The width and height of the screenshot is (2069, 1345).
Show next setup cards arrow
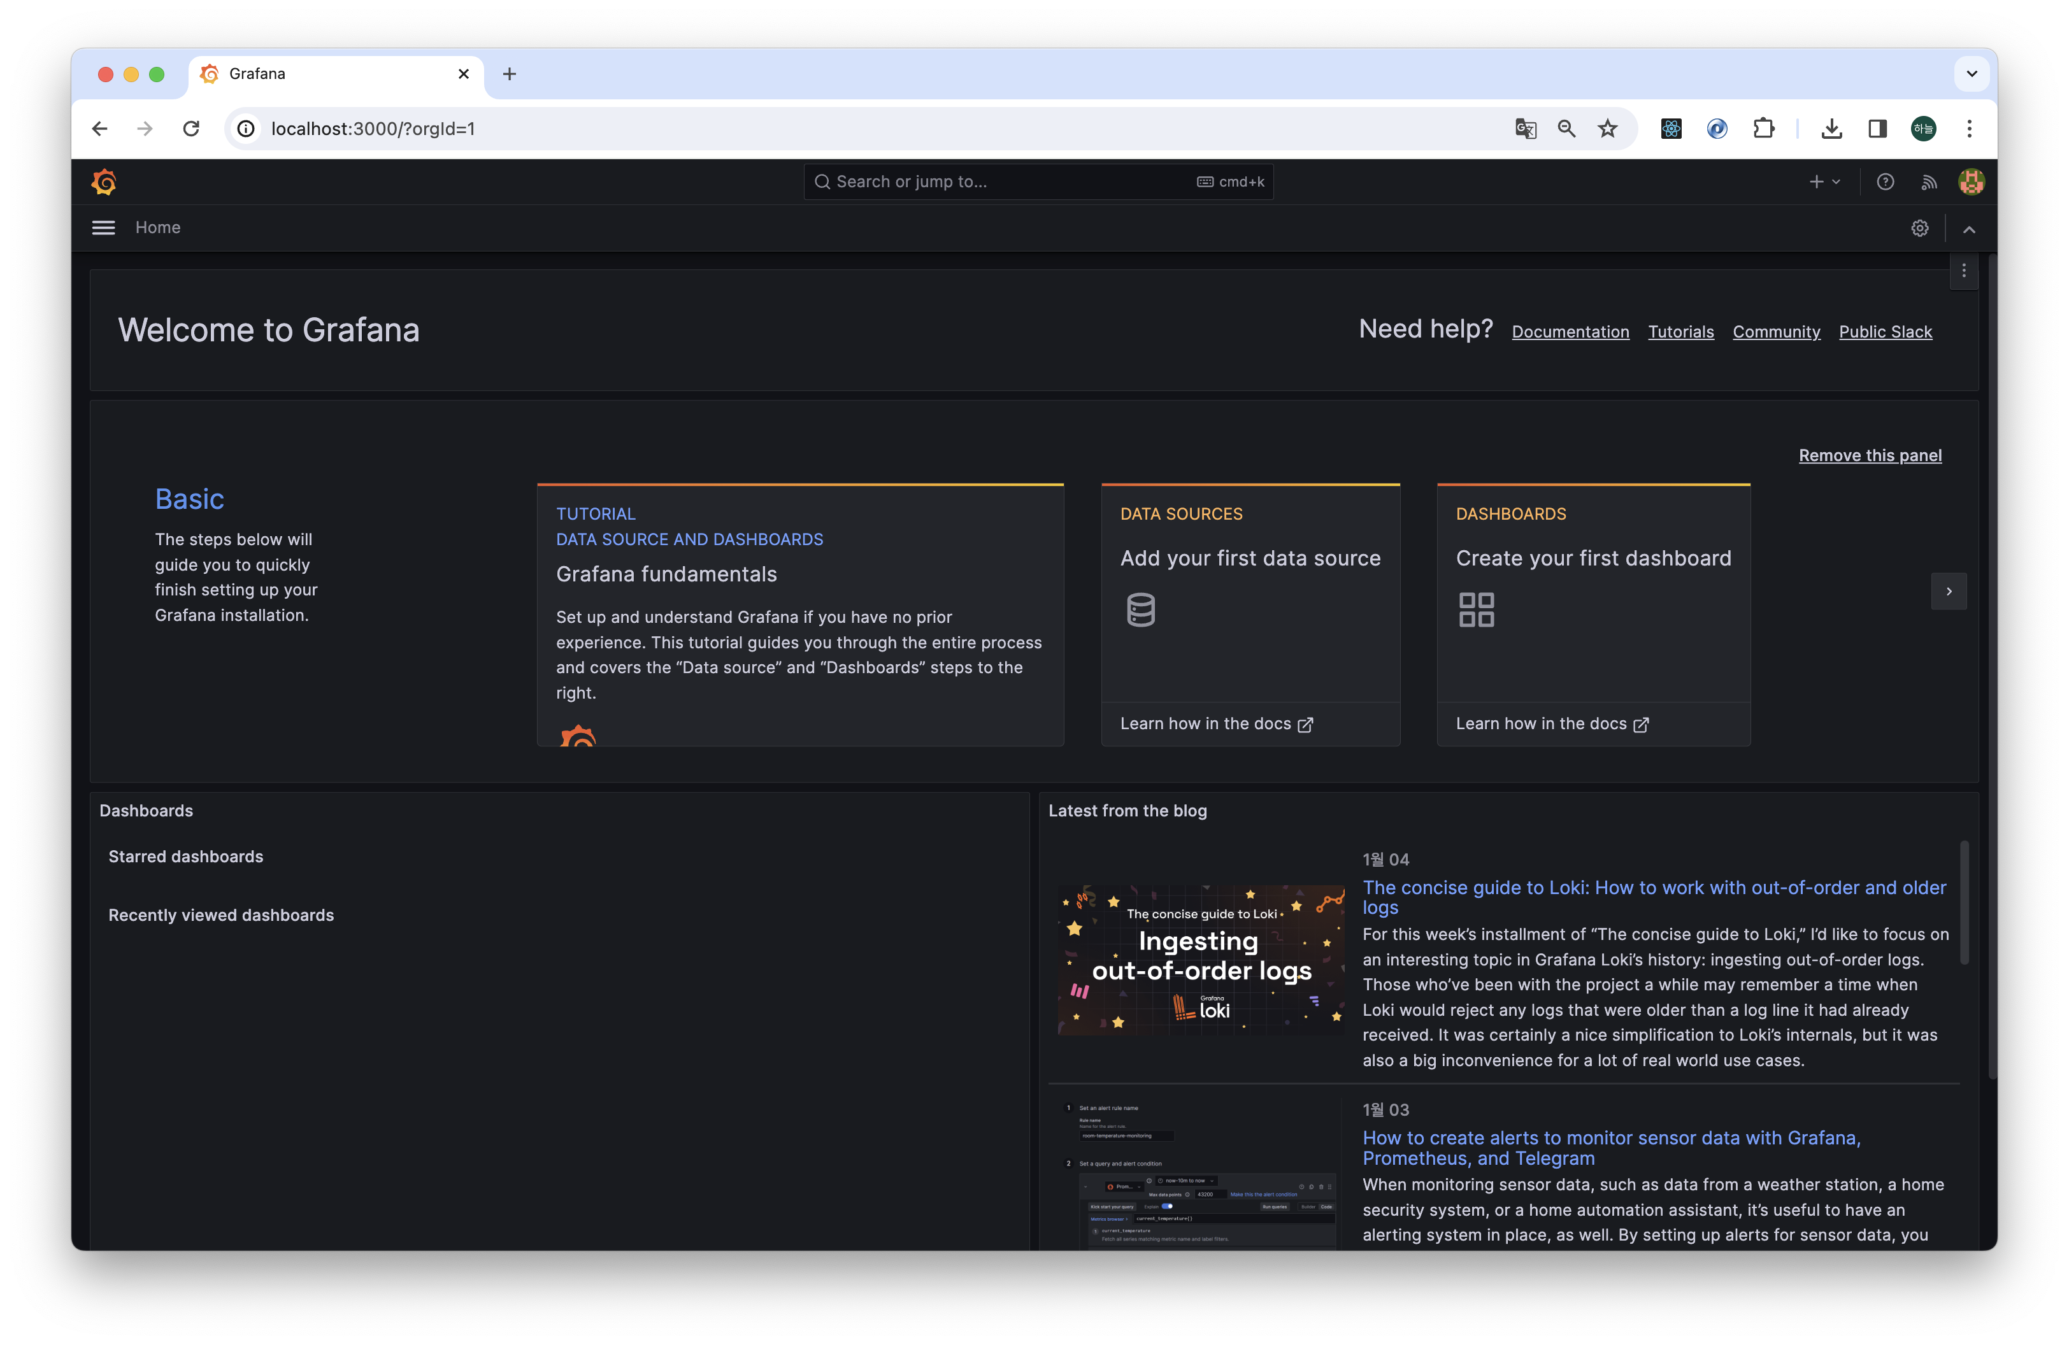[1948, 592]
